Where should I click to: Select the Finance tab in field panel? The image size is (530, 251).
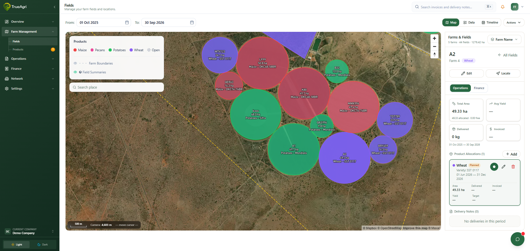click(479, 88)
